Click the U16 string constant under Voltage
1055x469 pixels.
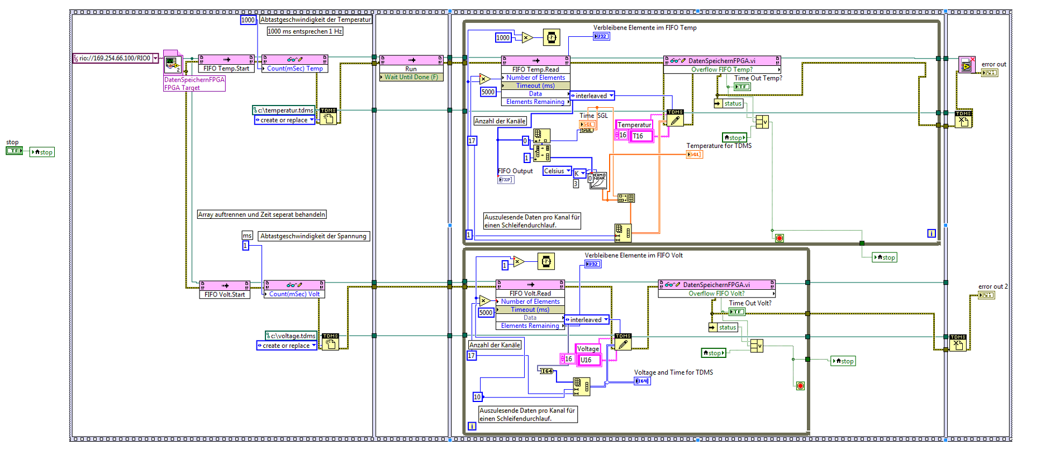tap(589, 360)
